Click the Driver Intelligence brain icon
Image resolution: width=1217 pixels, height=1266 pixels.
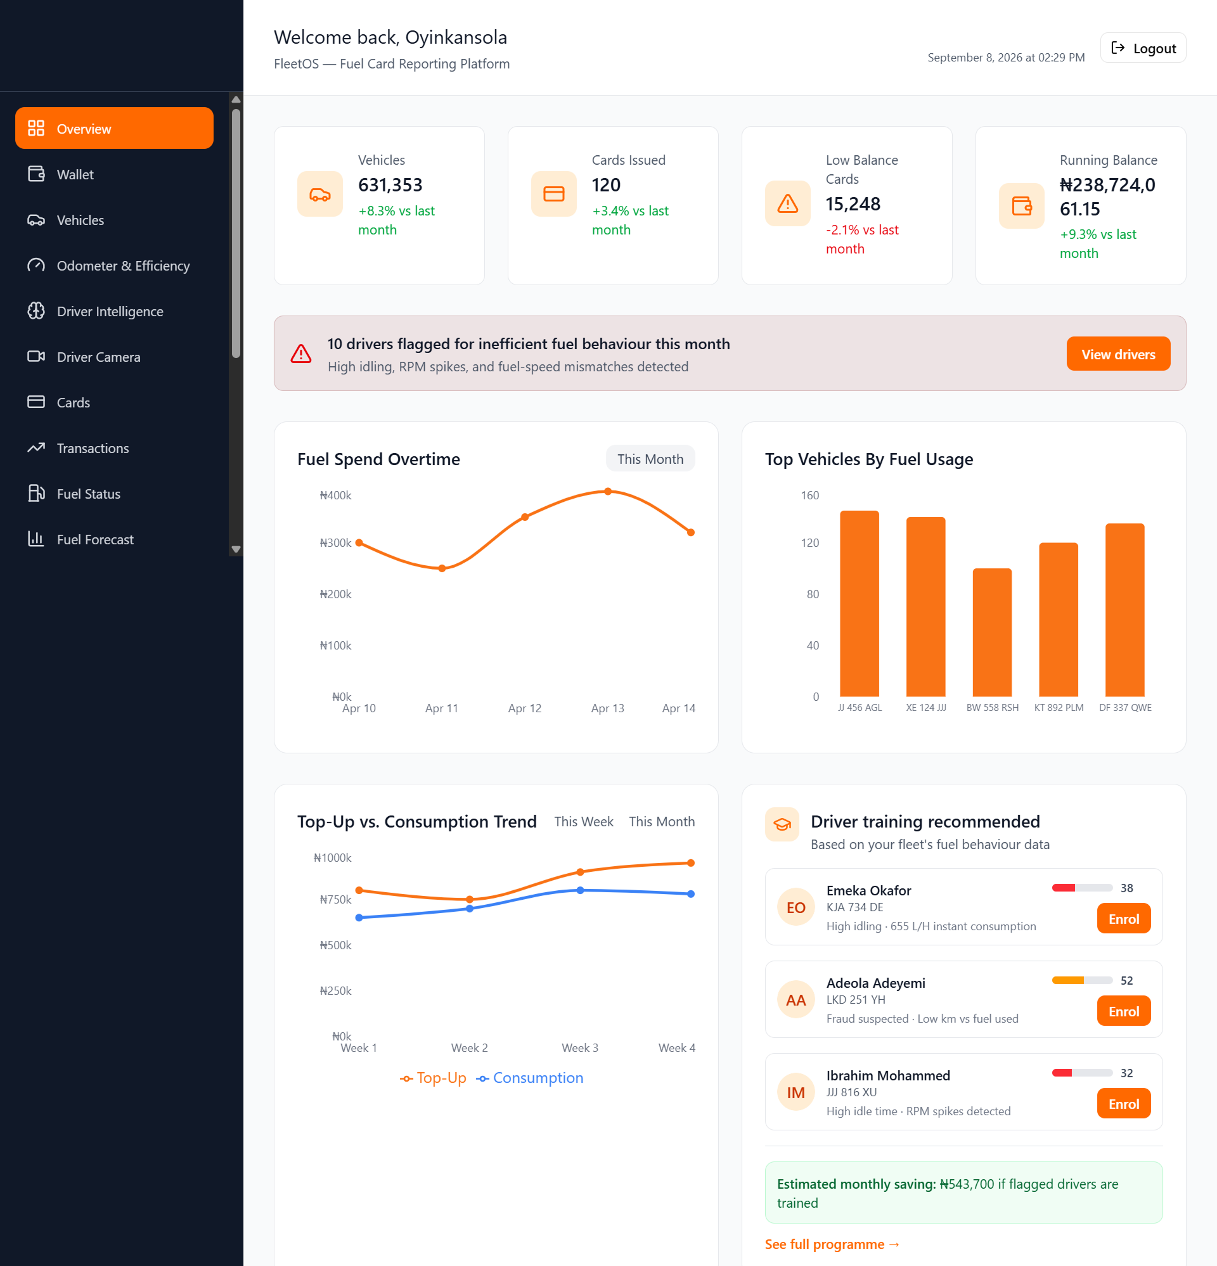tap(36, 310)
